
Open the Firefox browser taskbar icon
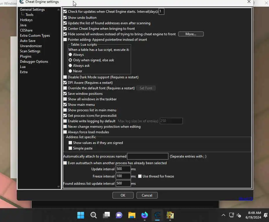(145, 215)
